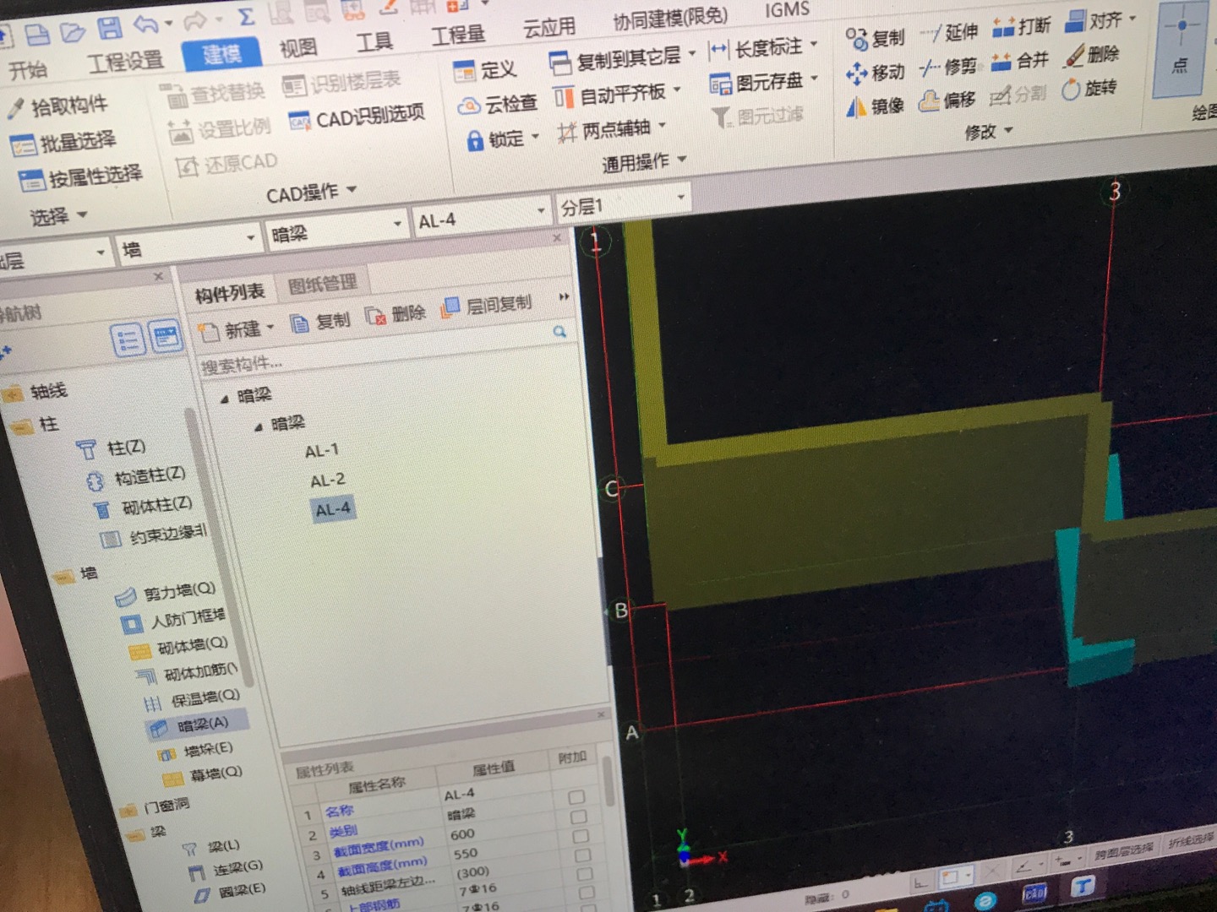This screenshot has width=1217, height=912.
Task: Click the 拾取构件 tool
Action: 58,106
